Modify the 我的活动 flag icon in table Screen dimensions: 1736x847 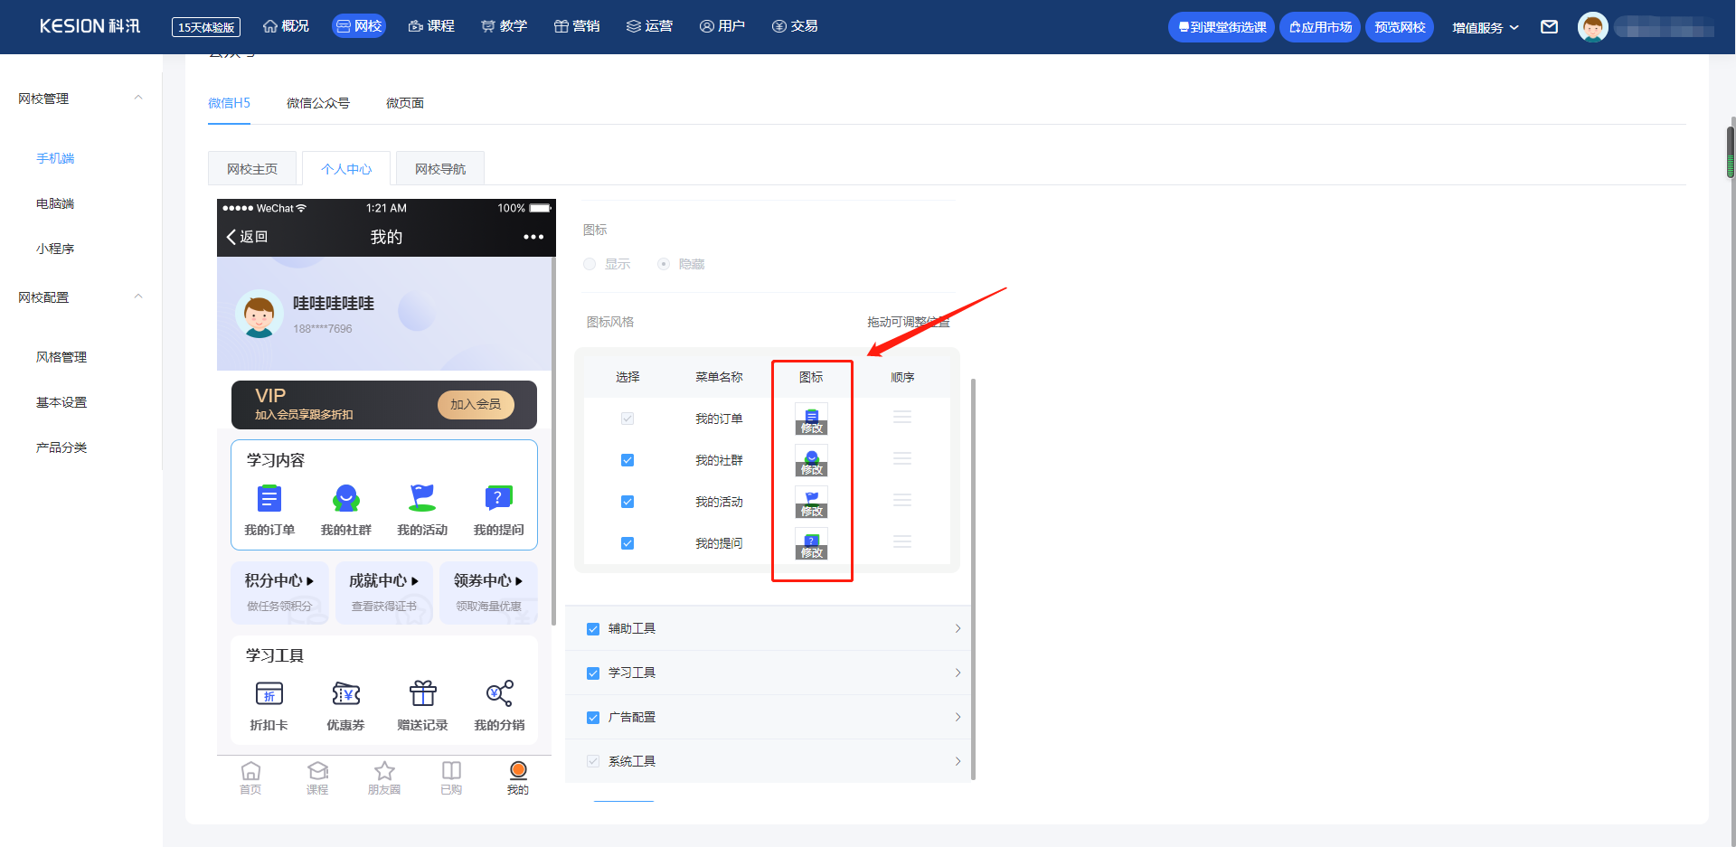coord(811,502)
